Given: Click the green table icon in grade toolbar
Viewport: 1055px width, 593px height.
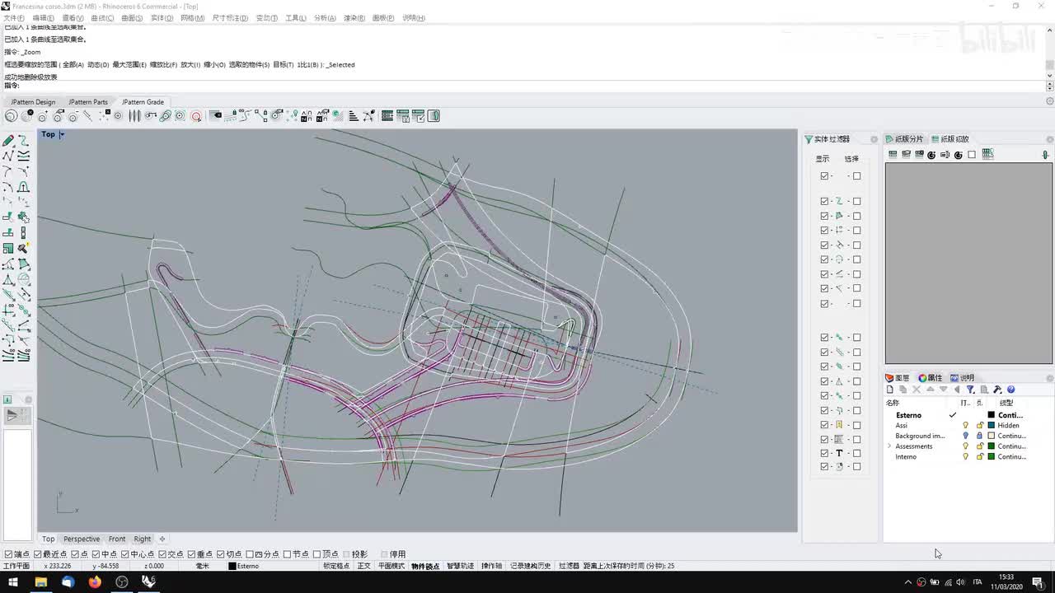Looking at the screenshot, I should [387, 116].
